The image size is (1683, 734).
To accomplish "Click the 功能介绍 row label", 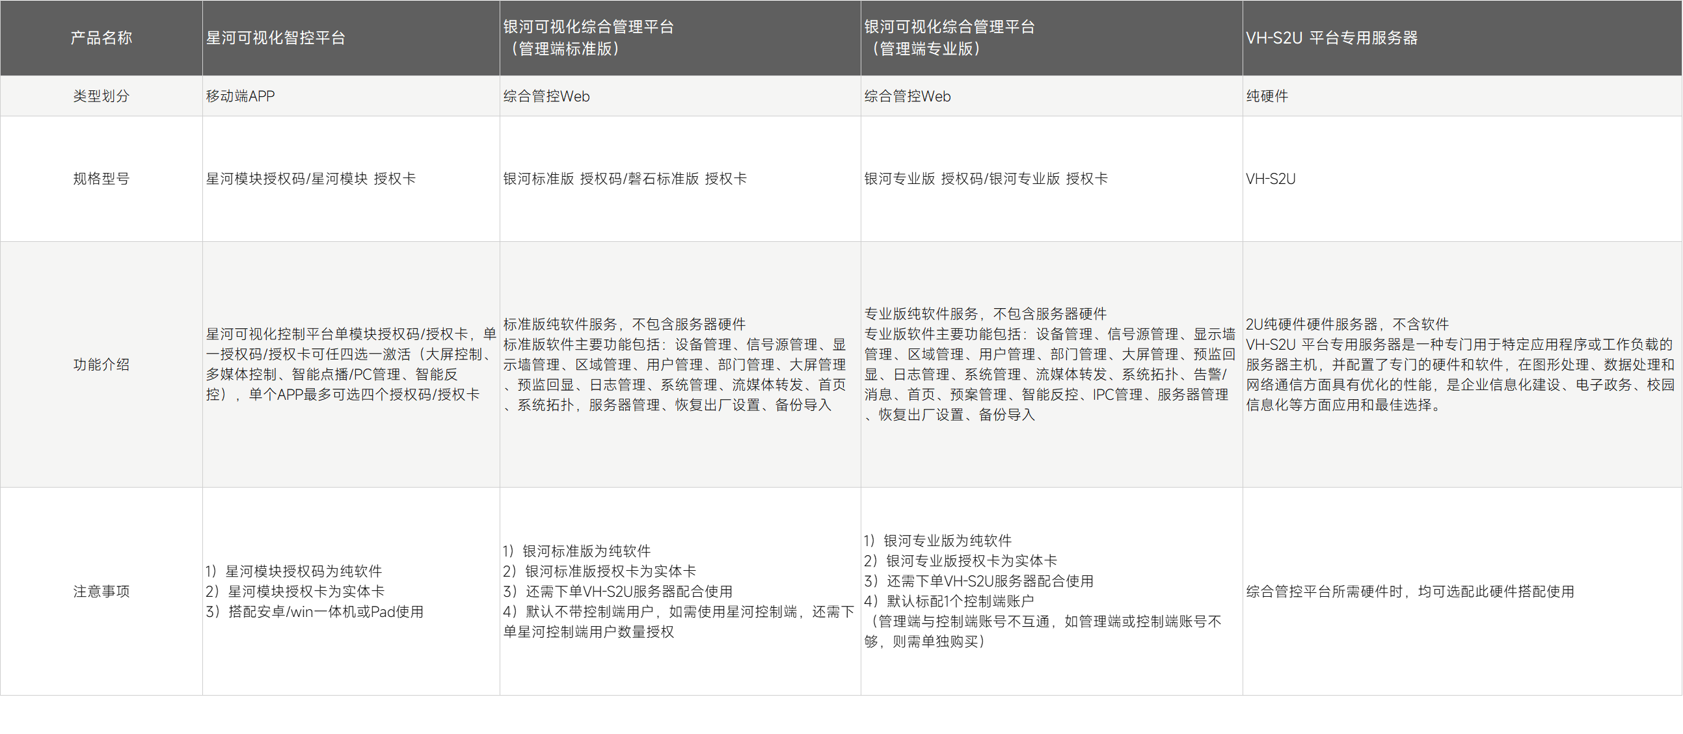I will [101, 364].
